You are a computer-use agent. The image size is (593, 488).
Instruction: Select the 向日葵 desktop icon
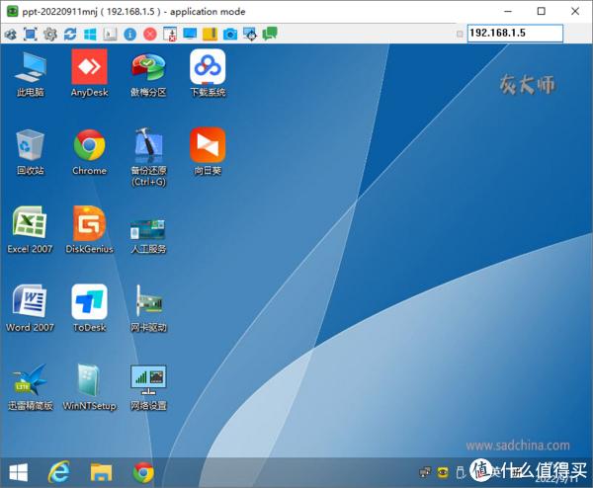[x=208, y=151]
